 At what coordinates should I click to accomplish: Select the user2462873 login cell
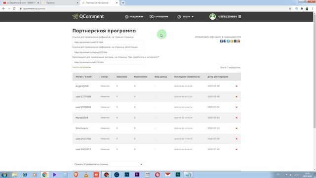pos(83,149)
